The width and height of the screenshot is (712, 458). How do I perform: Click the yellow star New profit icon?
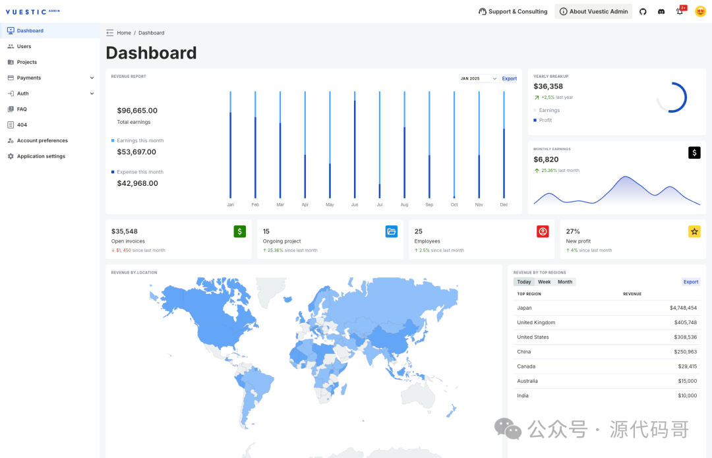(694, 231)
